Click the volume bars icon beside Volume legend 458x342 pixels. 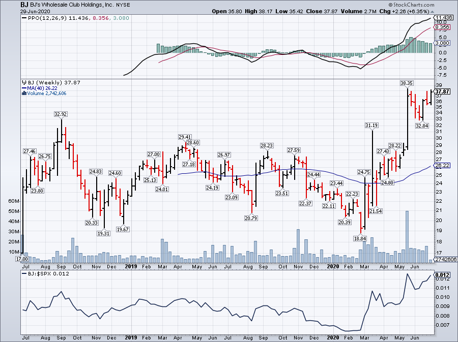pos(24,94)
